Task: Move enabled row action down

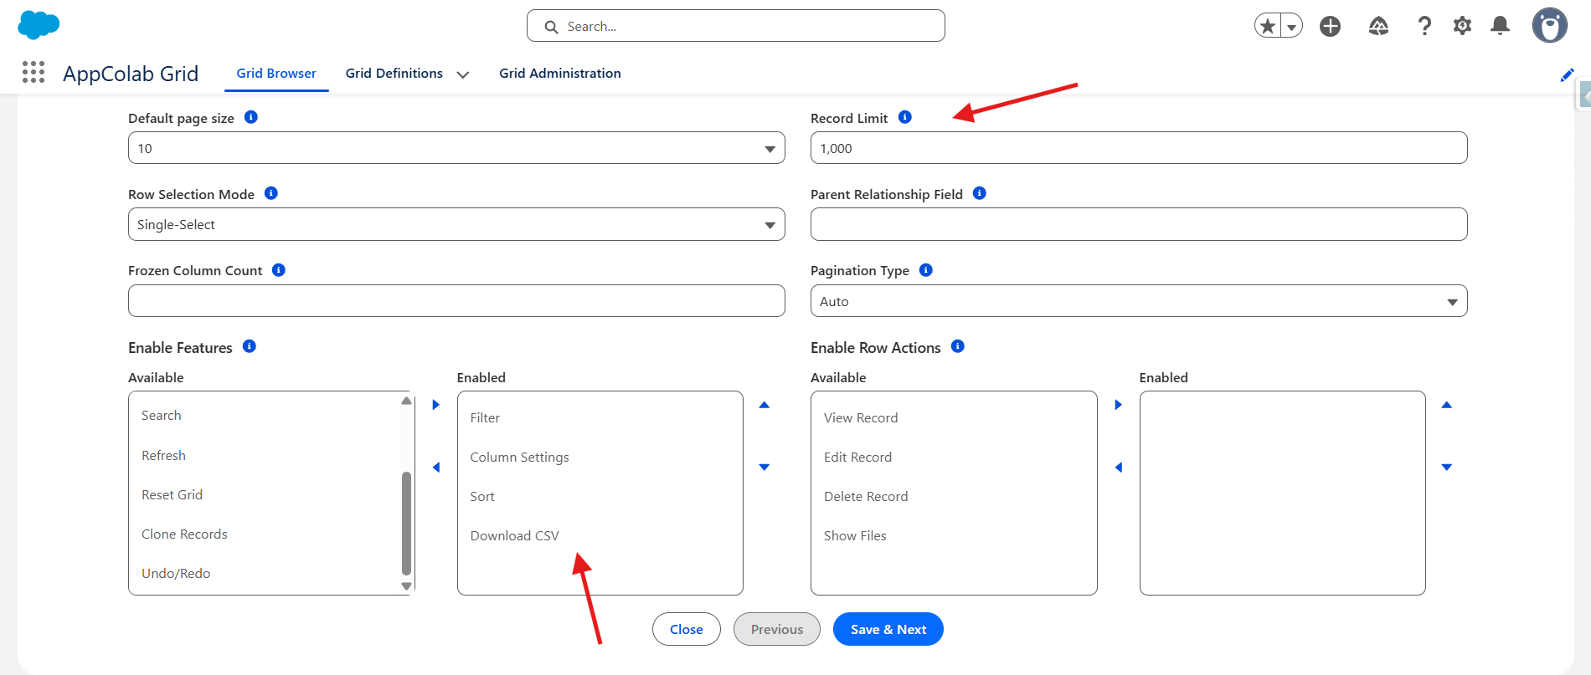Action: pos(1446,468)
